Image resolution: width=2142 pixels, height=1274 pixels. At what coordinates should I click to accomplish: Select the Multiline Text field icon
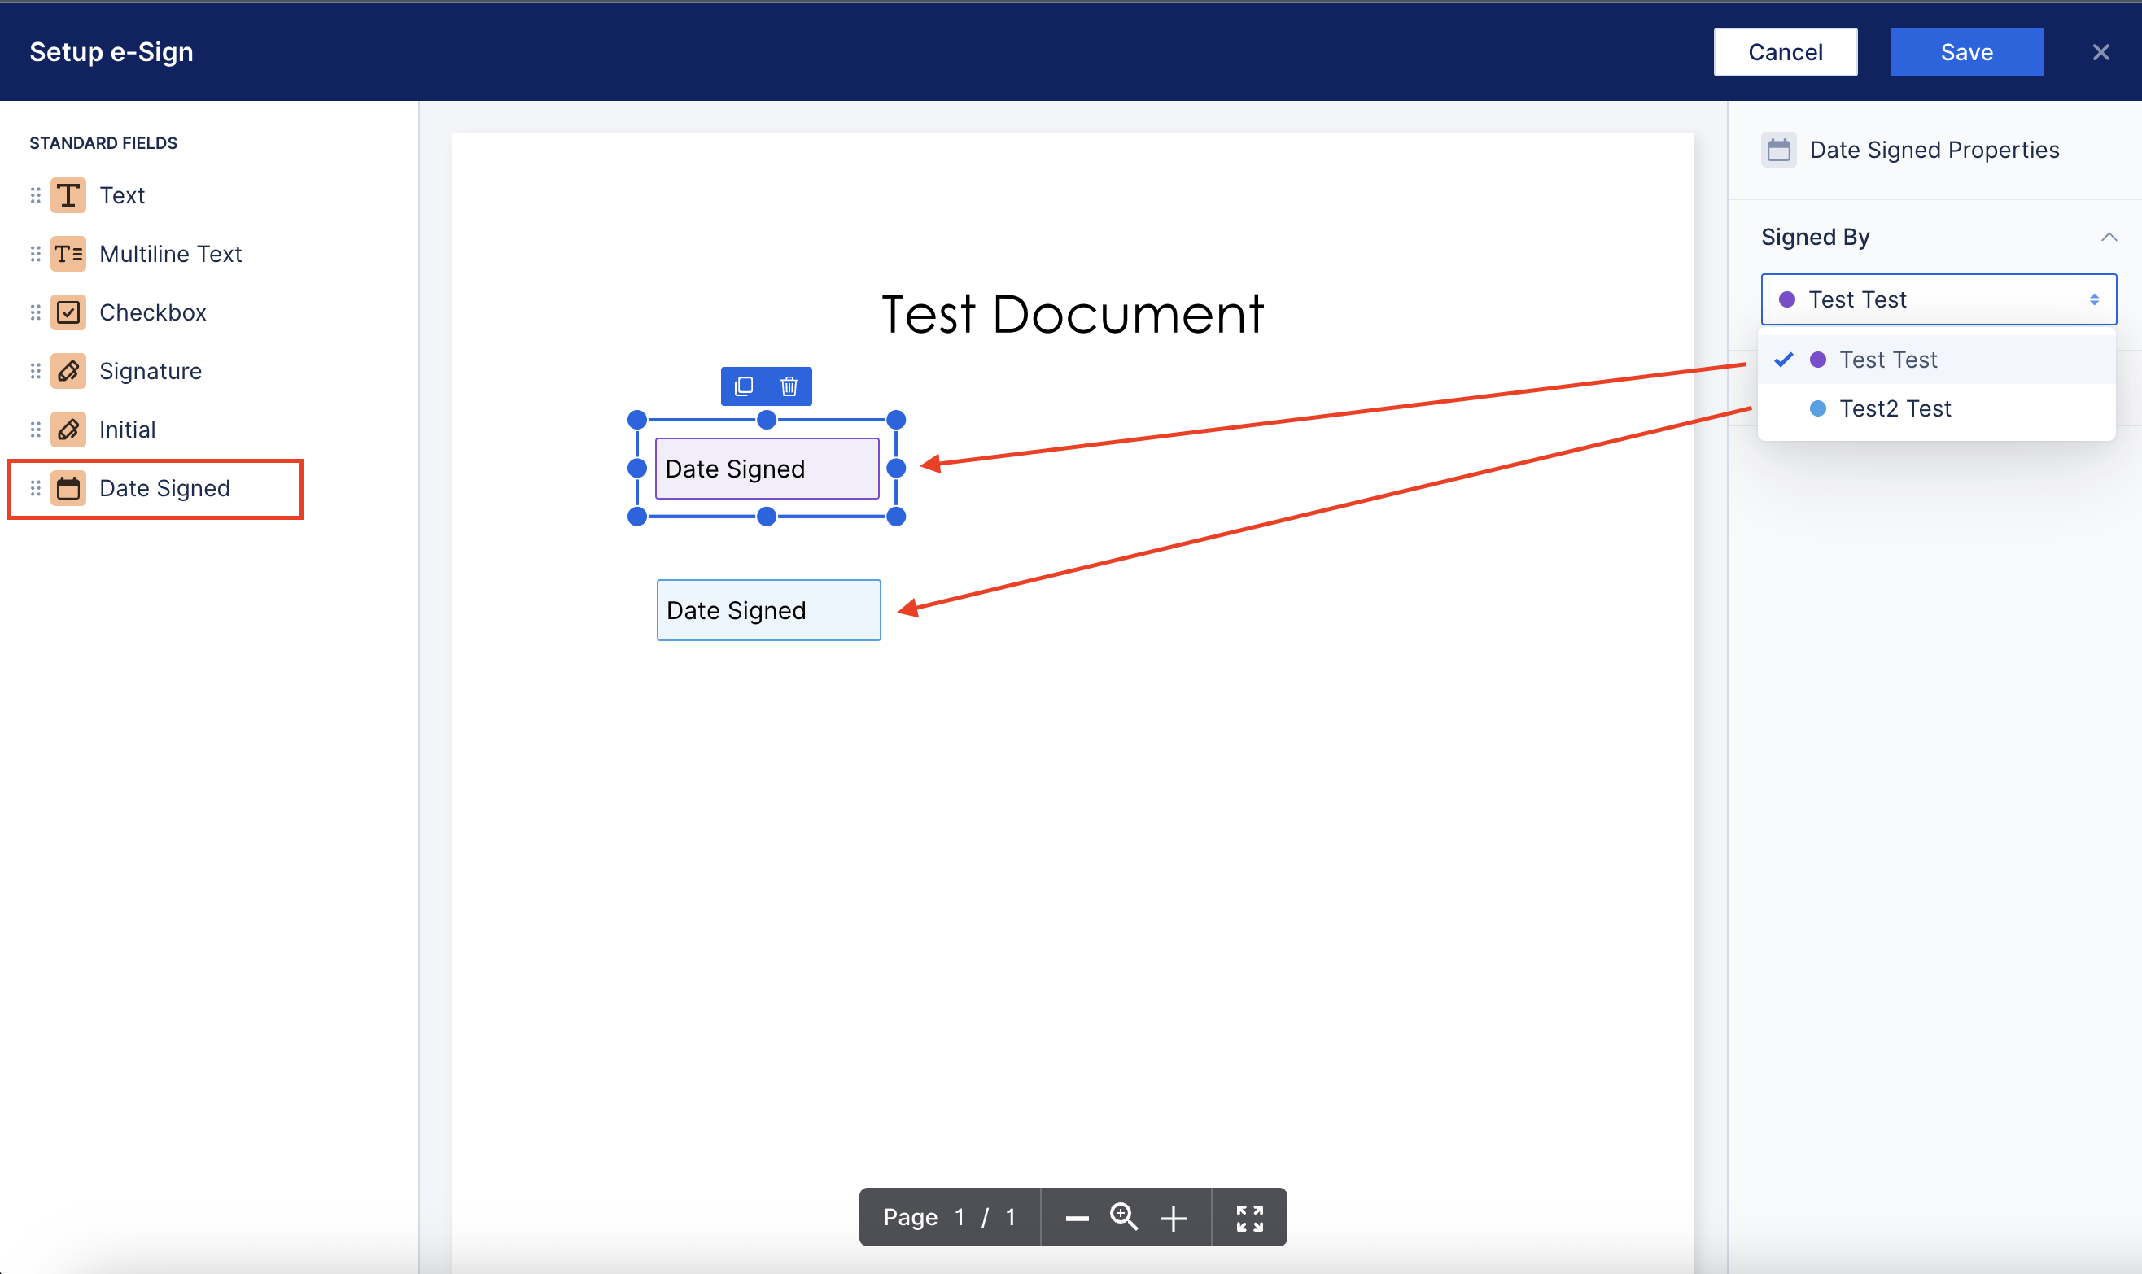[68, 254]
